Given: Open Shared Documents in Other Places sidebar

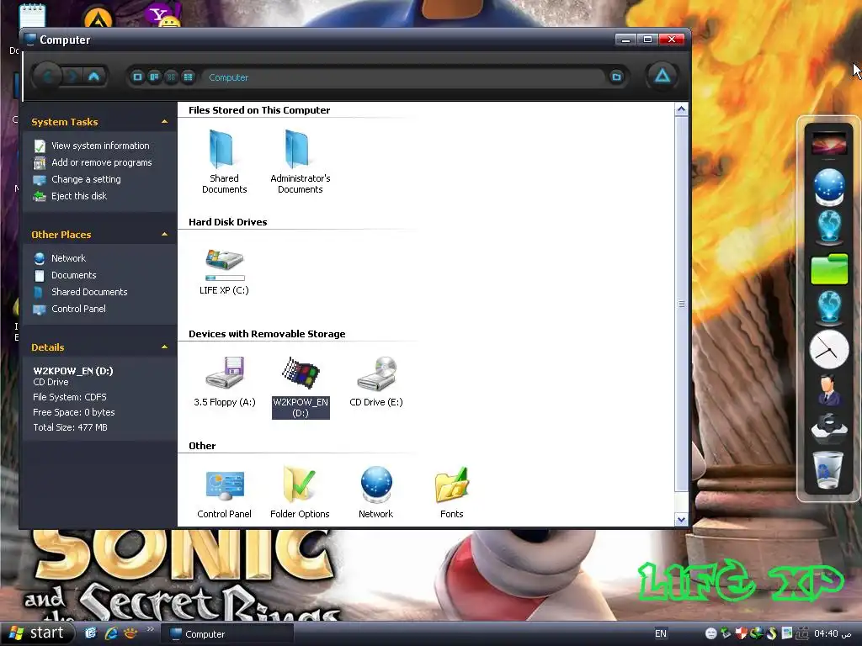Looking at the screenshot, I should [89, 292].
